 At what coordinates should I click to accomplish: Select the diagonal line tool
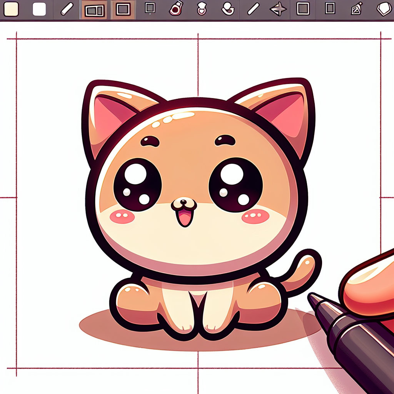[x=253, y=9]
